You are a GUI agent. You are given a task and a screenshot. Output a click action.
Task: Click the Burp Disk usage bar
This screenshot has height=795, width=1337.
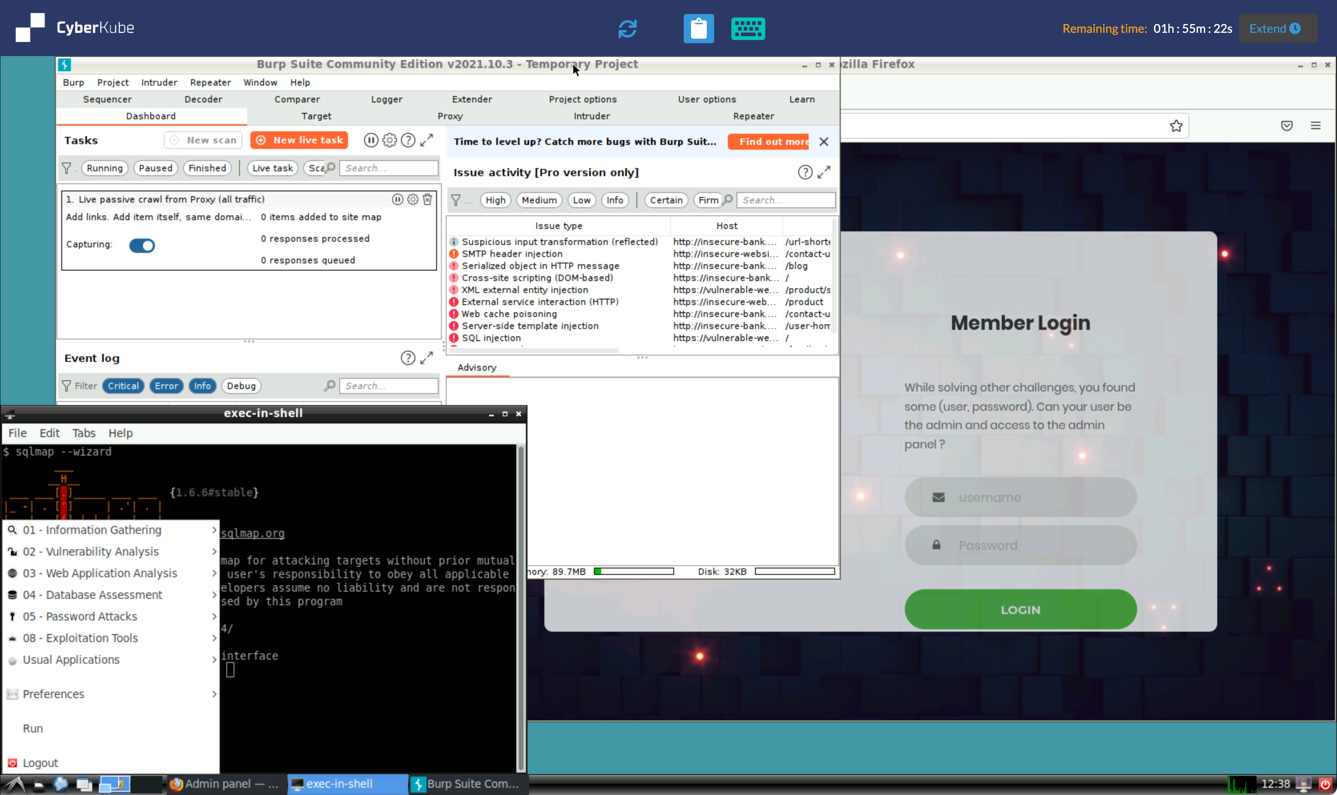click(x=795, y=572)
